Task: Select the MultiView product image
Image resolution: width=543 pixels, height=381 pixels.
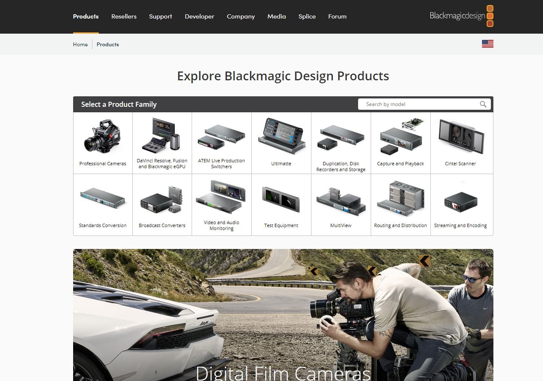Action: click(341, 201)
